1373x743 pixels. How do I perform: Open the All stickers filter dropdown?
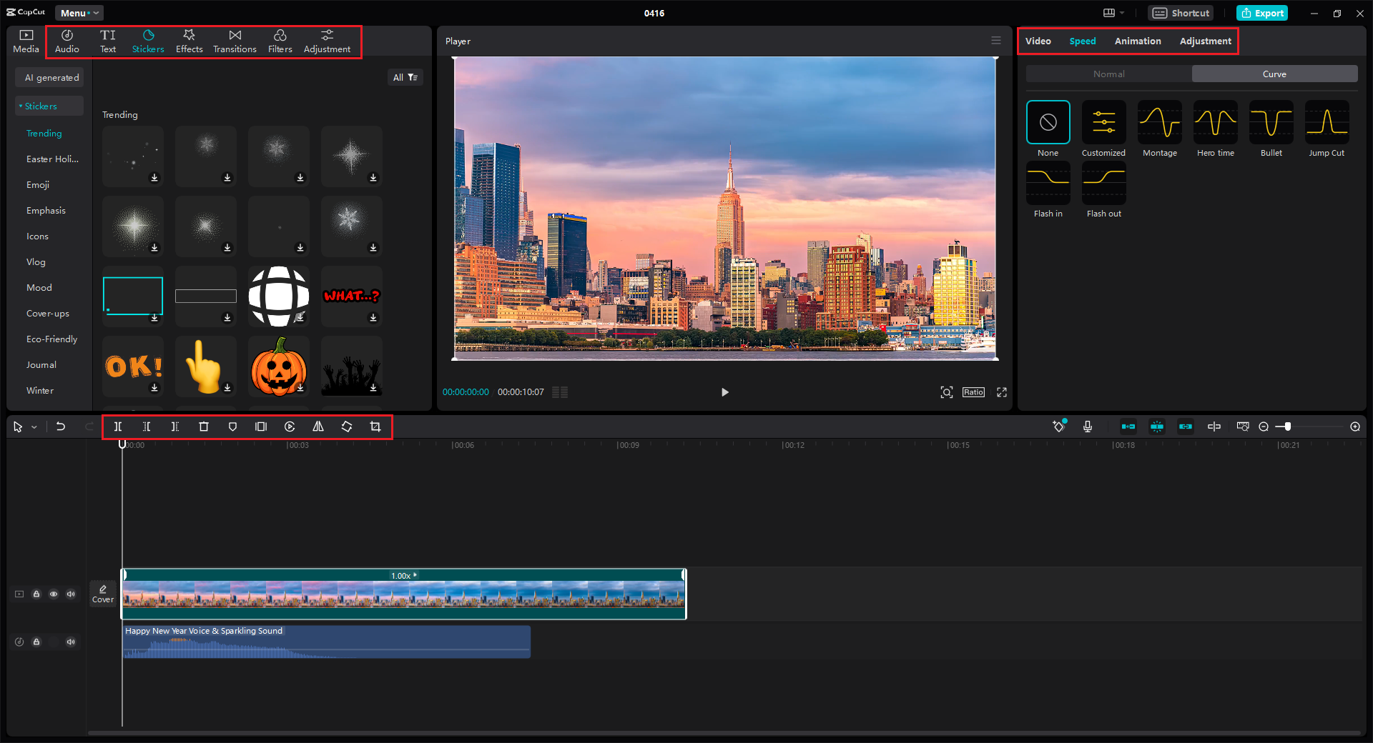click(x=405, y=76)
